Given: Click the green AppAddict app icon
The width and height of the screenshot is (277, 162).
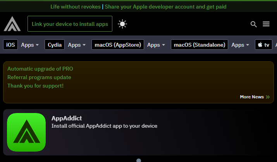Looking at the screenshot, I should click(26, 132).
